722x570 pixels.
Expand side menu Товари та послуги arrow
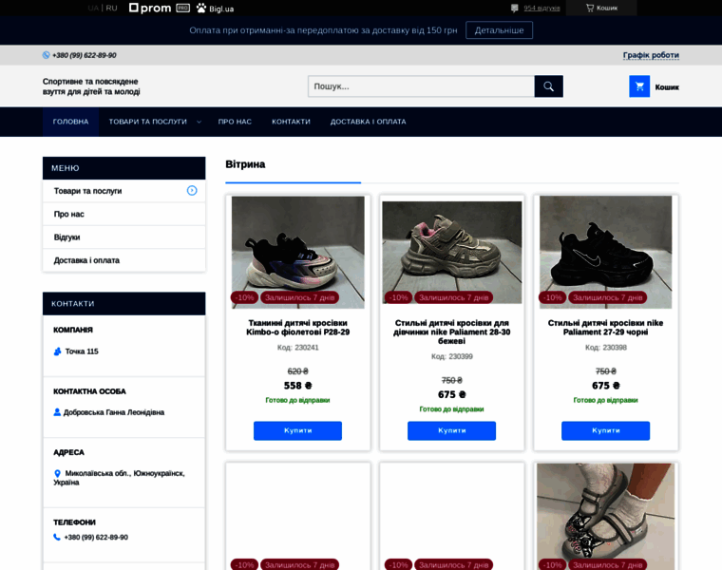click(192, 191)
